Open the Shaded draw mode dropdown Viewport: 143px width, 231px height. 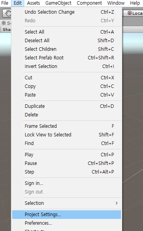pyautogui.click(x=6, y=30)
